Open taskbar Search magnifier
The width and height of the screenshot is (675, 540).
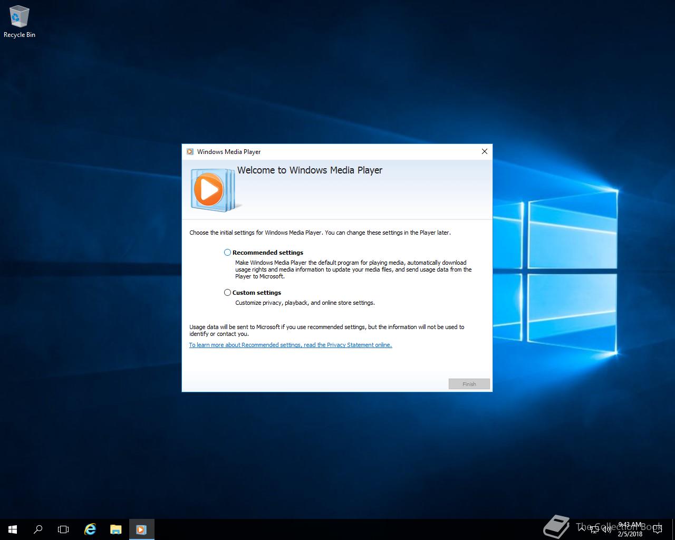click(38, 529)
